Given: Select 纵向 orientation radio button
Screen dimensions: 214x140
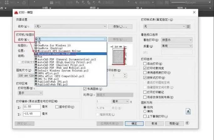Looking at the screenshot, I should point(145,107).
